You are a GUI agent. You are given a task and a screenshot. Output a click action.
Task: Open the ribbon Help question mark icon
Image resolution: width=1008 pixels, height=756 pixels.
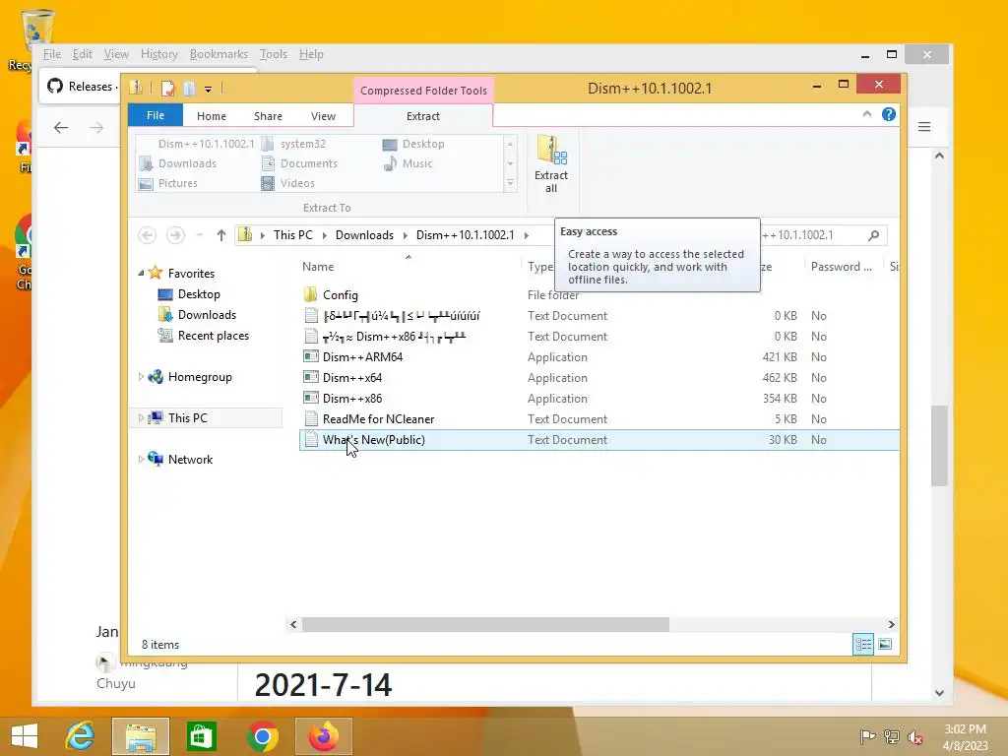pos(889,114)
